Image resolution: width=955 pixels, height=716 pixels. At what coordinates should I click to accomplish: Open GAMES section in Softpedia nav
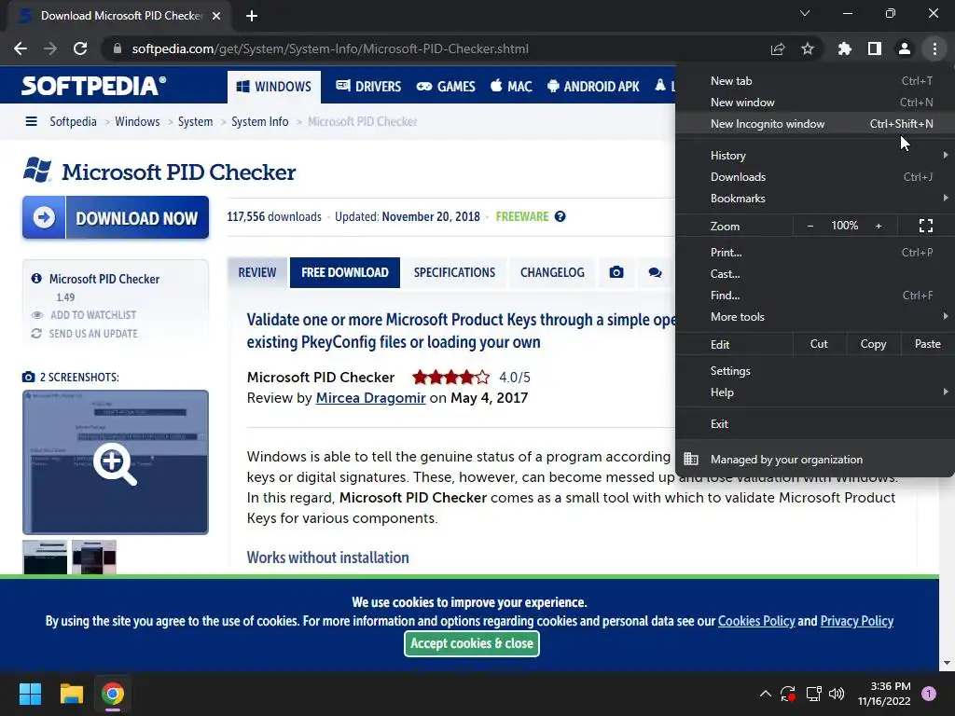[x=446, y=87]
